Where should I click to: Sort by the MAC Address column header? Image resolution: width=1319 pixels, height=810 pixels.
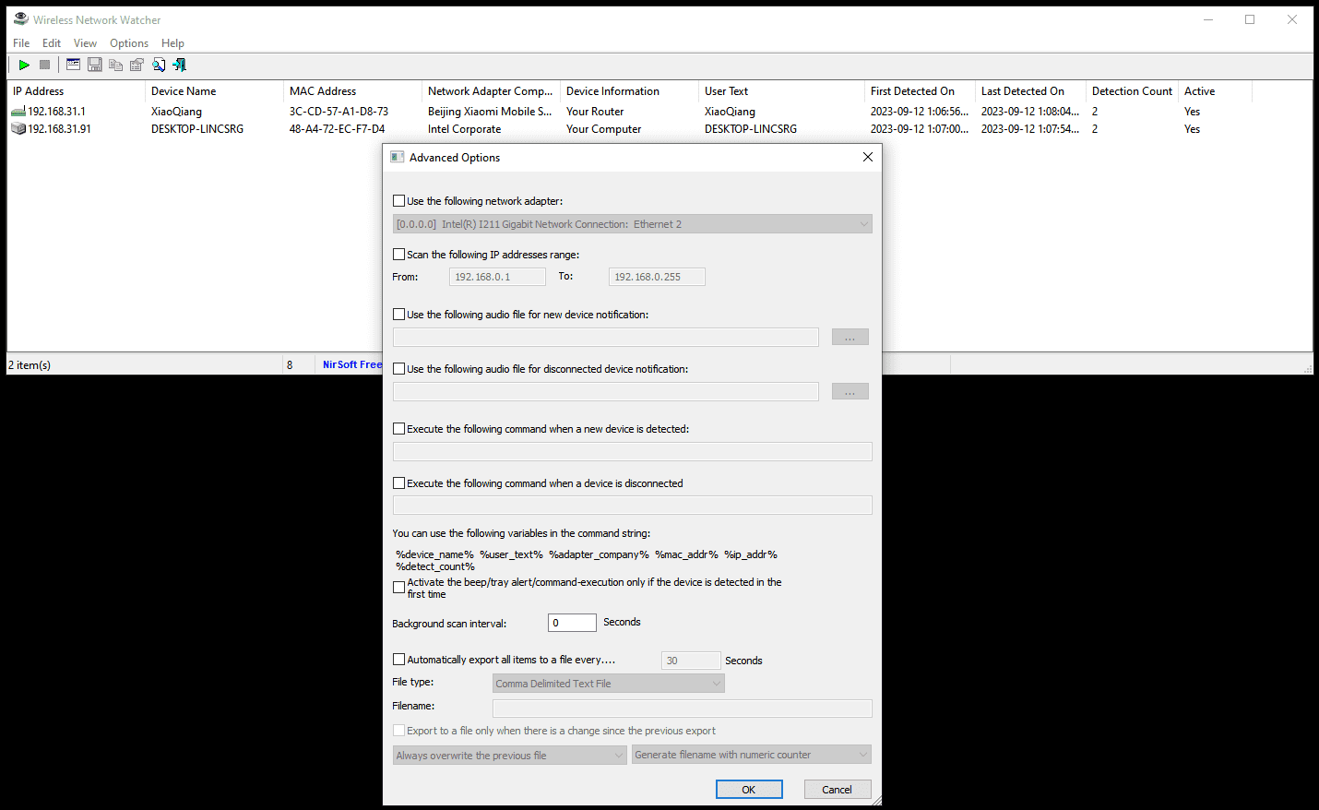[x=352, y=91]
